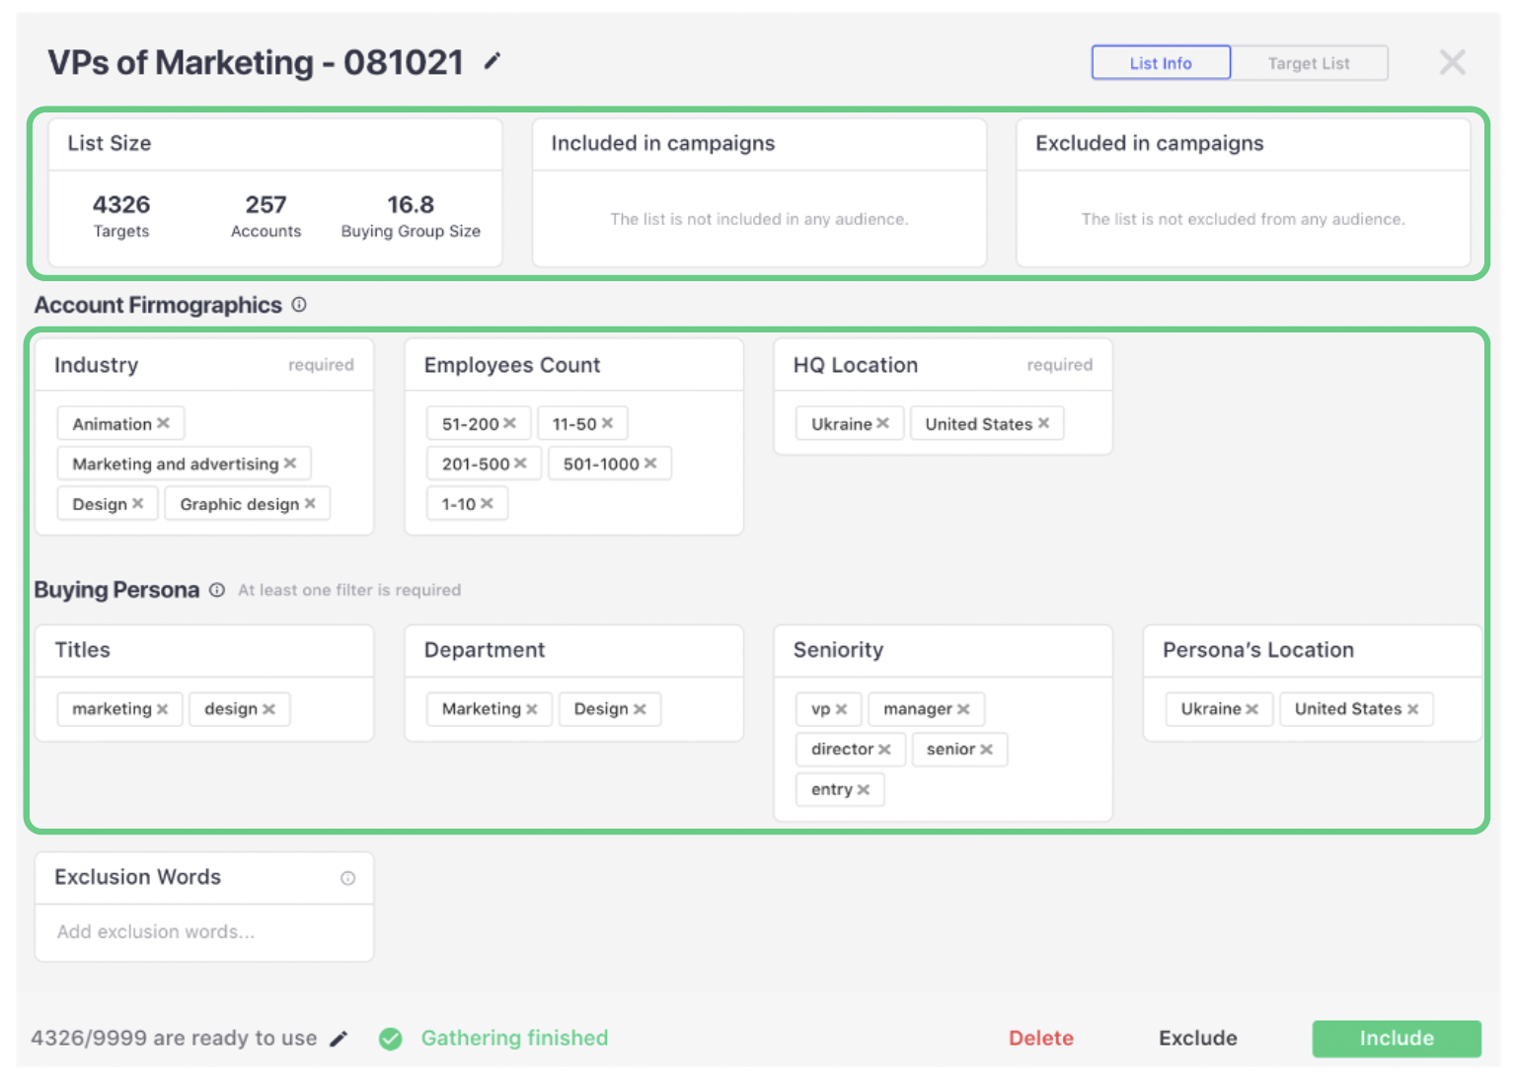Viewport: 1514px width, 1091px height.
Task: Click the Add exclusion words field
Action: click(202, 931)
